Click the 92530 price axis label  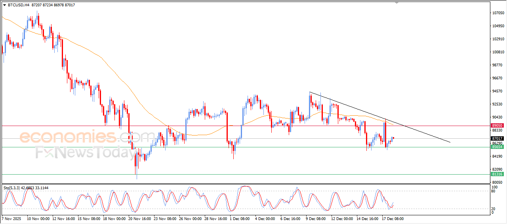(x=498, y=104)
